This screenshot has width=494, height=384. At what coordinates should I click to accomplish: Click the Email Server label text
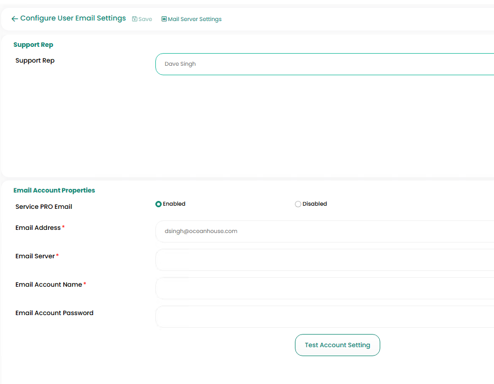[x=35, y=256]
